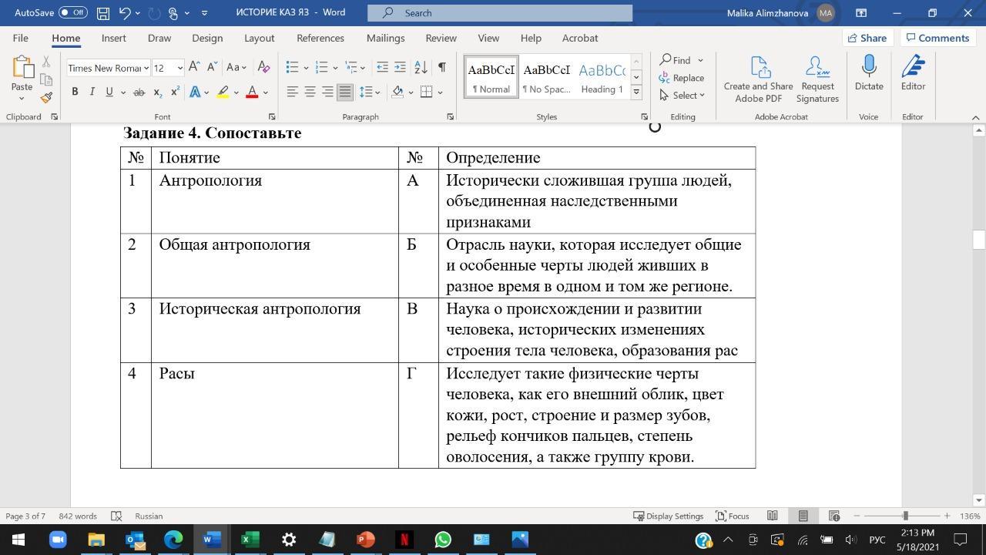Toggle AutoSave switch off/on
Viewport: 986px width, 555px height.
(72, 13)
